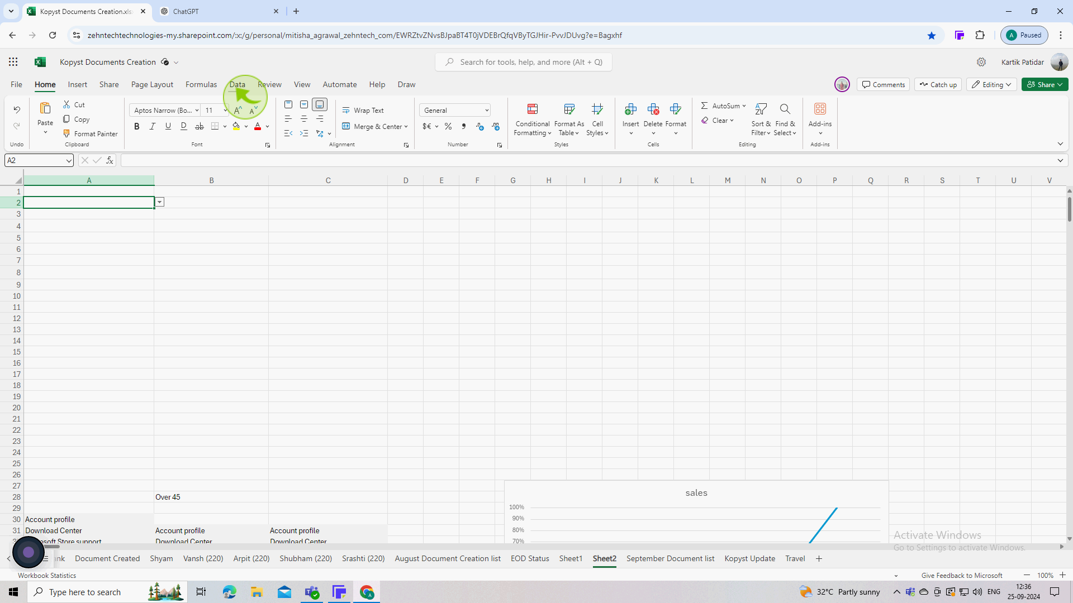The width and height of the screenshot is (1073, 603).
Task: Open the Editing mode button
Action: 991,84
